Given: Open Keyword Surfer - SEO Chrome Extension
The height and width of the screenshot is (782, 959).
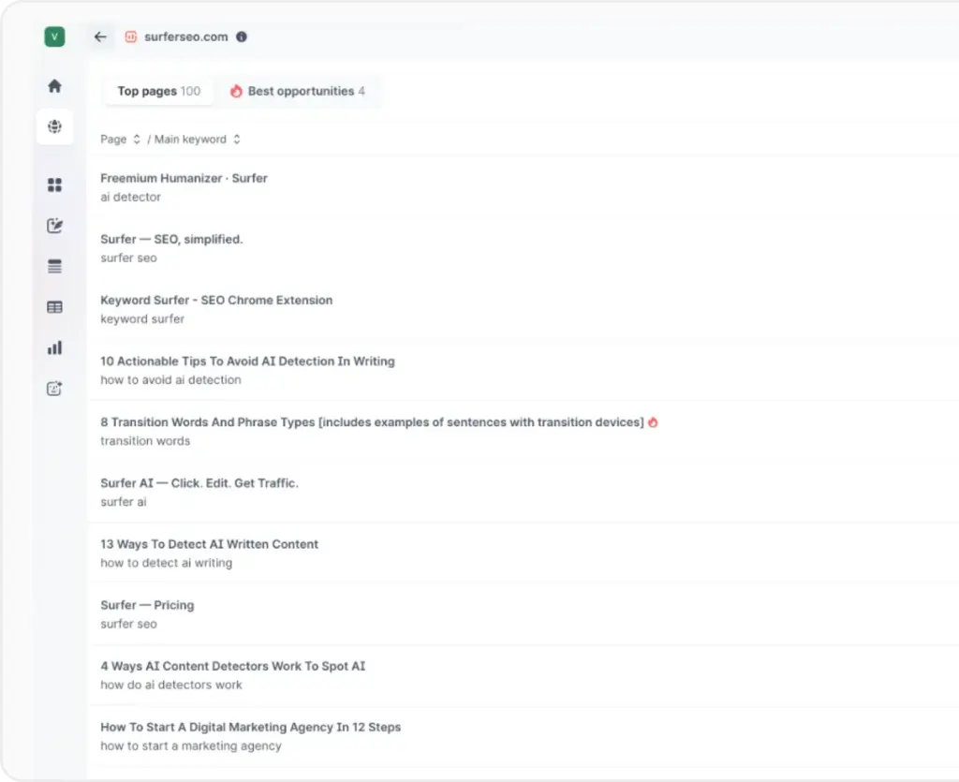Looking at the screenshot, I should [216, 300].
